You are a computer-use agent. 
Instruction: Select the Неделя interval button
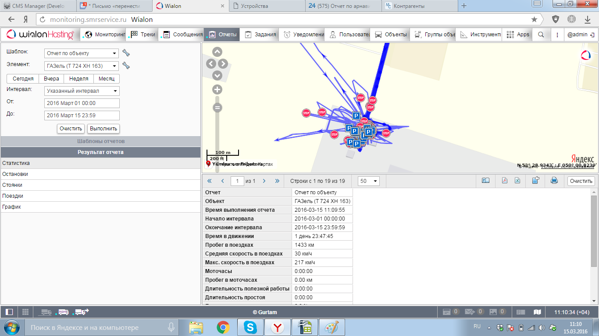point(79,79)
